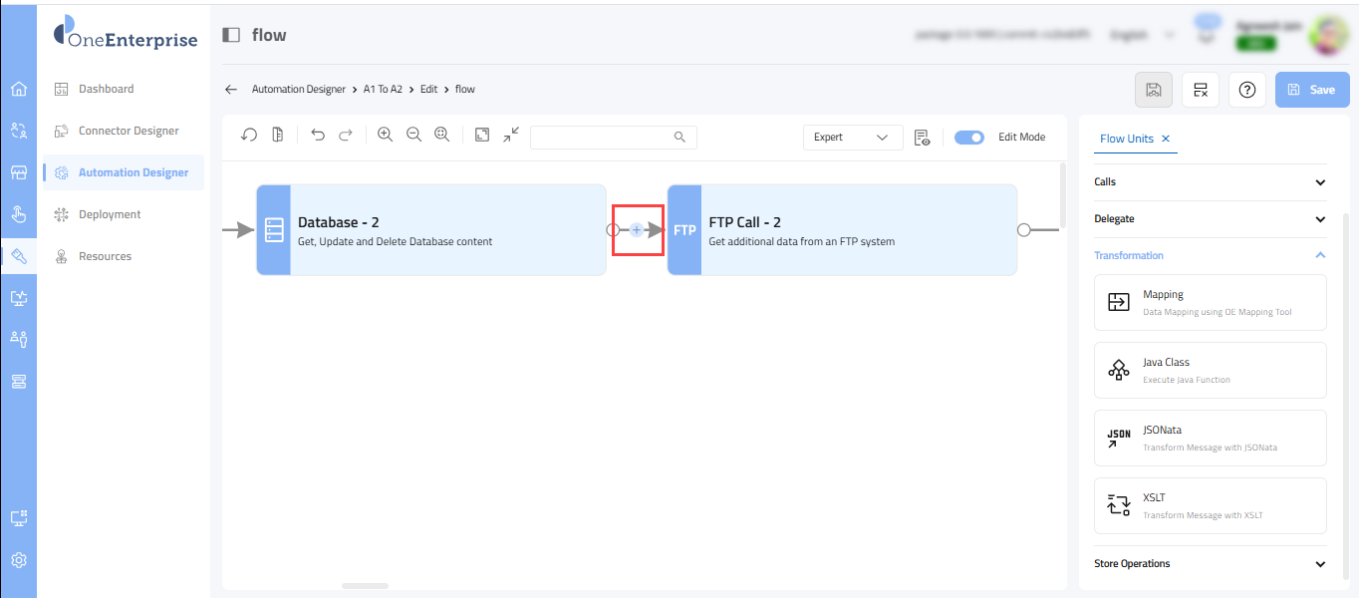Zoom in on the flow canvas
1359x598 pixels.
click(385, 136)
